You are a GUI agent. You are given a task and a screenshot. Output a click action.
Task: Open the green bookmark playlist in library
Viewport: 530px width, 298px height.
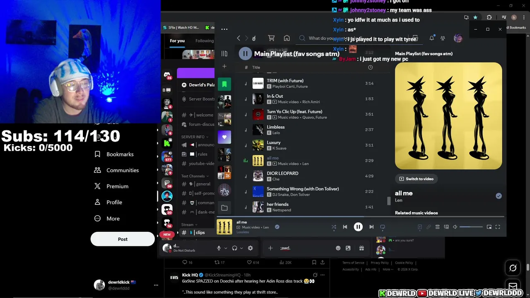click(x=224, y=84)
